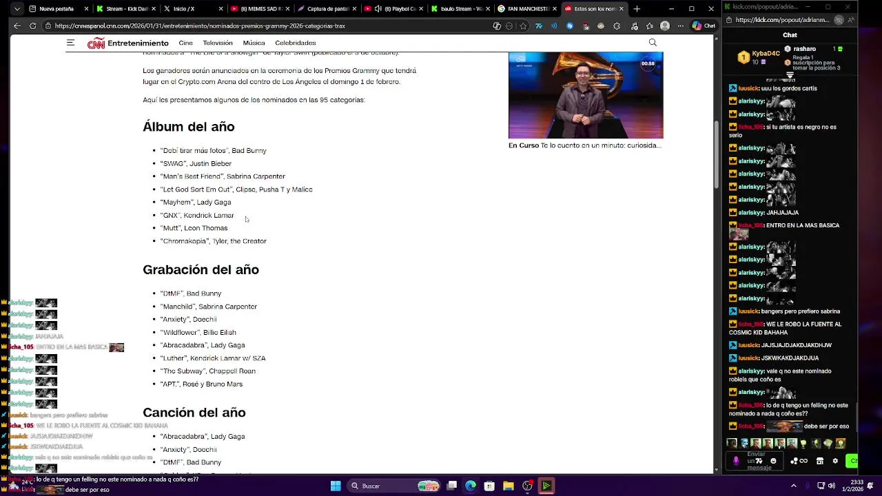This screenshot has width=882, height=496.
Task: Open the browser settings and more menu
Action: pos(679,25)
